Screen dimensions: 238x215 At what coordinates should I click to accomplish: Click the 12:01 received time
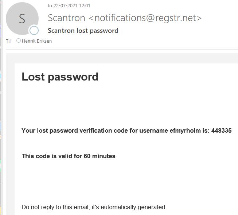pos(85,6)
